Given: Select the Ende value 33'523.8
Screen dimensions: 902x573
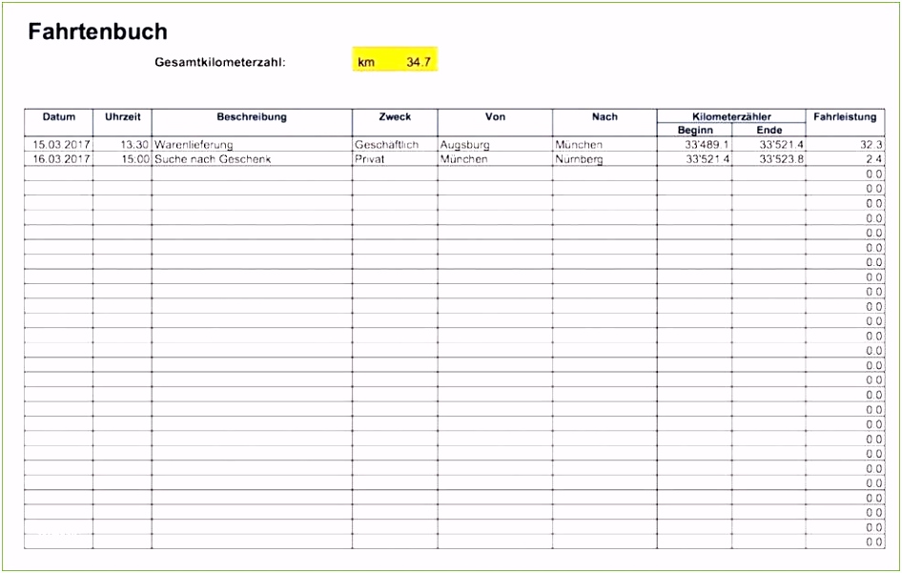Looking at the screenshot, I should 769,159.
